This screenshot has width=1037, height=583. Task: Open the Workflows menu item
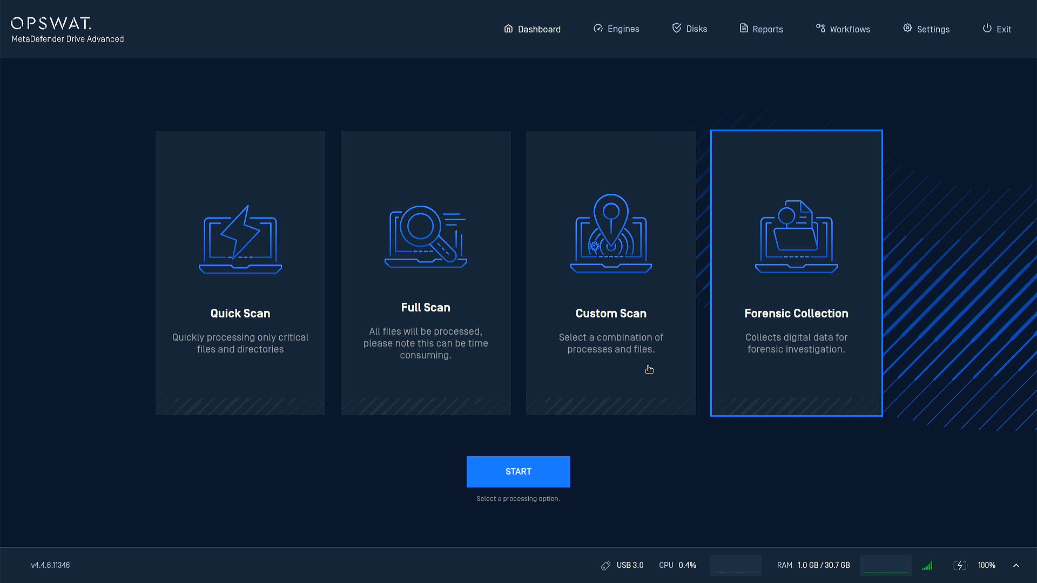click(x=843, y=29)
